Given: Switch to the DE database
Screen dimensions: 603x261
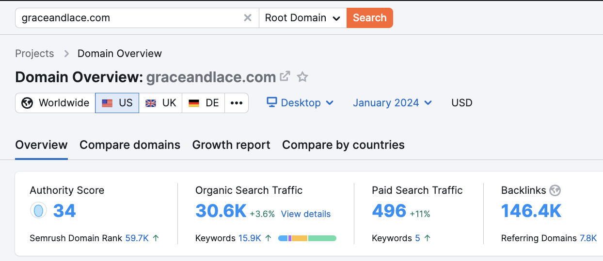Looking at the screenshot, I should click(x=204, y=103).
